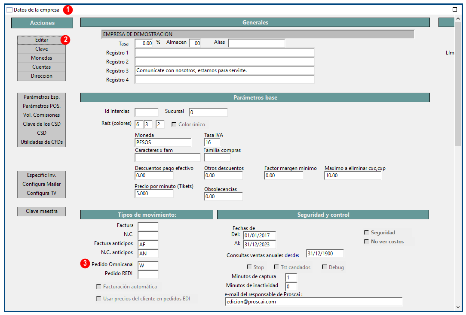Click the Minutos de captura field
The height and width of the screenshot is (315, 466).
[x=291, y=278]
